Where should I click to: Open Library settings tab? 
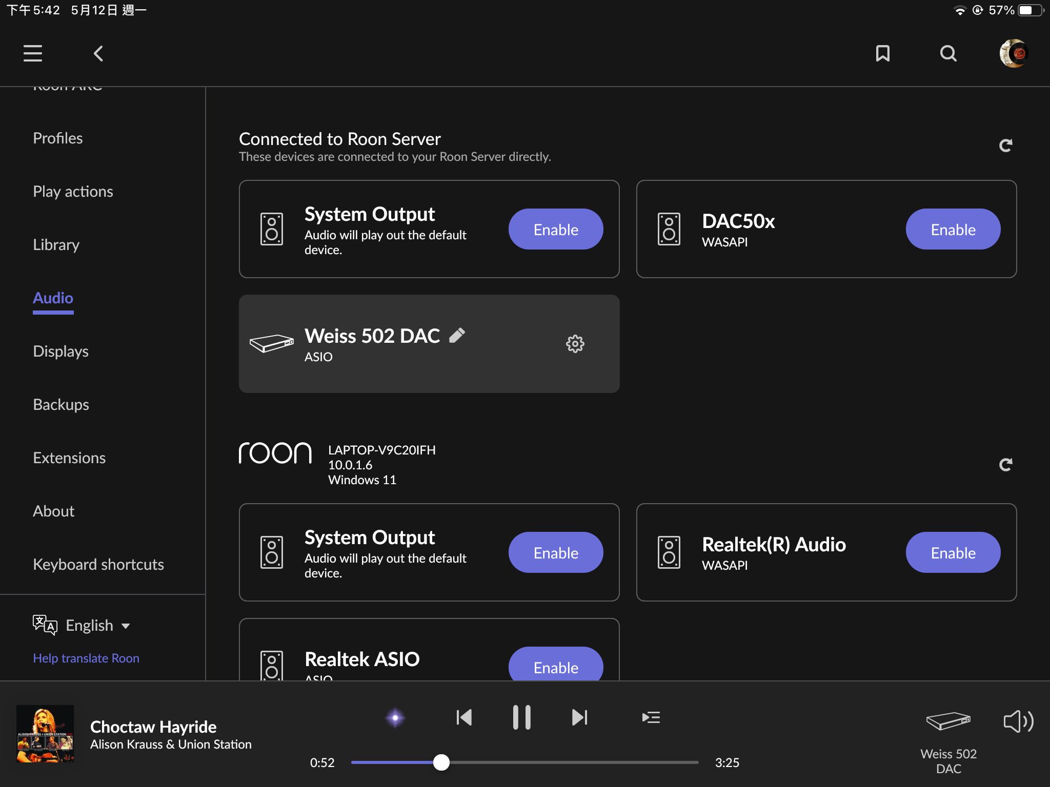pyautogui.click(x=56, y=245)
